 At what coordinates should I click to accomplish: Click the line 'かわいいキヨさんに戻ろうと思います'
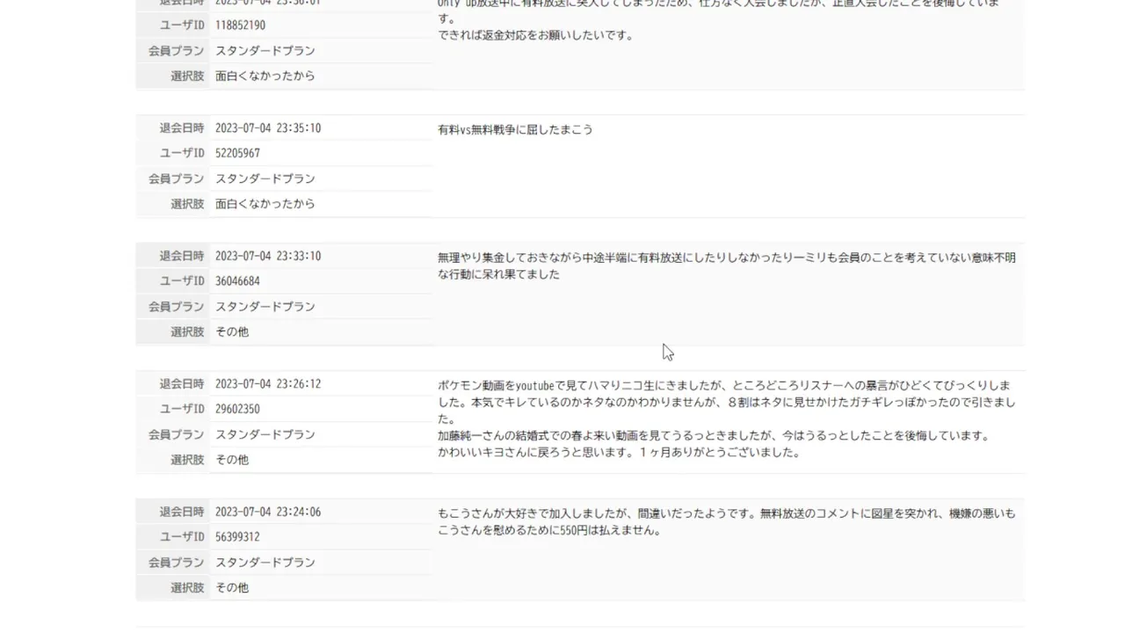pyautogui.click(x=619, y=453)
